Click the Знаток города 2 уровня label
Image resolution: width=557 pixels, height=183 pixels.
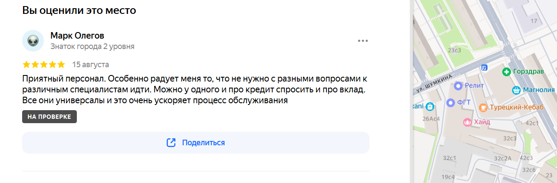pyautogui.click(x=92, y=46)
